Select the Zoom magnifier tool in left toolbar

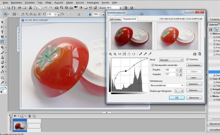coord(2,78)
